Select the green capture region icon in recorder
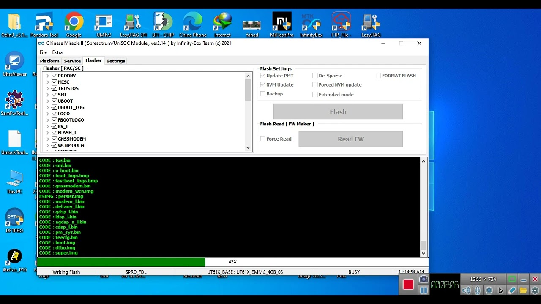 [512, 279]
